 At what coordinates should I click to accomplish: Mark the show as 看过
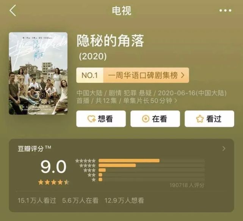click(x=209, y=119)
